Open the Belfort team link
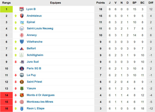The height and width of the screenshot is (112, 155). click(x=31, y=48)
